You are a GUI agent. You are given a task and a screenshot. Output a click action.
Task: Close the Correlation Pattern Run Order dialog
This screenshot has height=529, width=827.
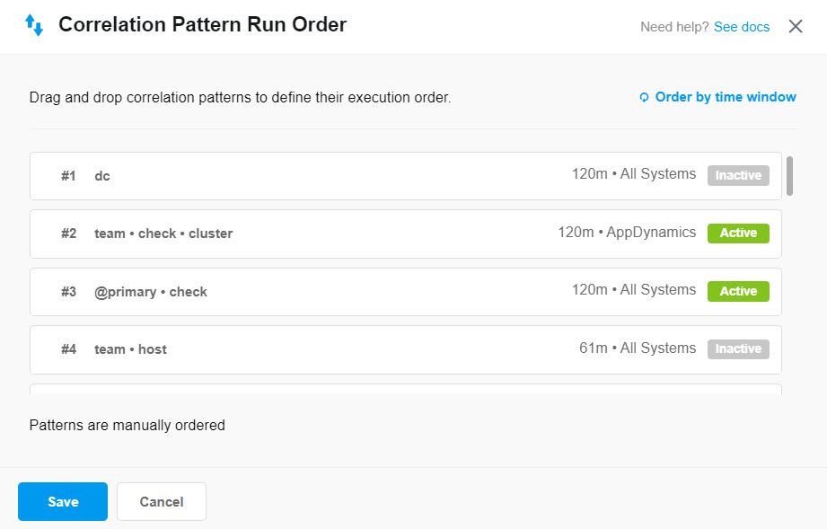[x=796, y=26]
